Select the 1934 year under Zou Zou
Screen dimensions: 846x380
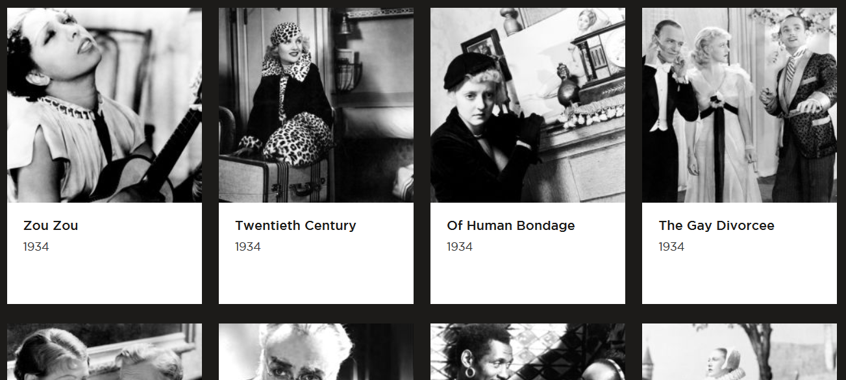[36, 247]
